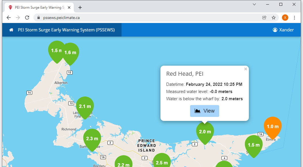Click the 2.3 m marker near Summerside

(x=92, y=139)
